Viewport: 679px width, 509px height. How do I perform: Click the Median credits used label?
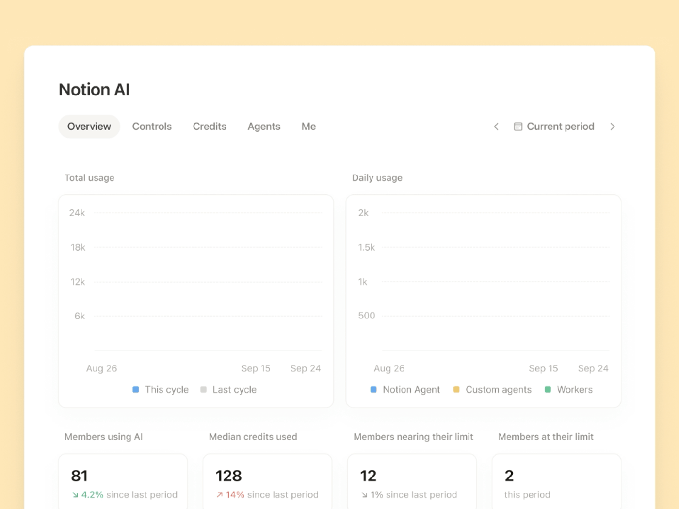click(x=253, y=437)
